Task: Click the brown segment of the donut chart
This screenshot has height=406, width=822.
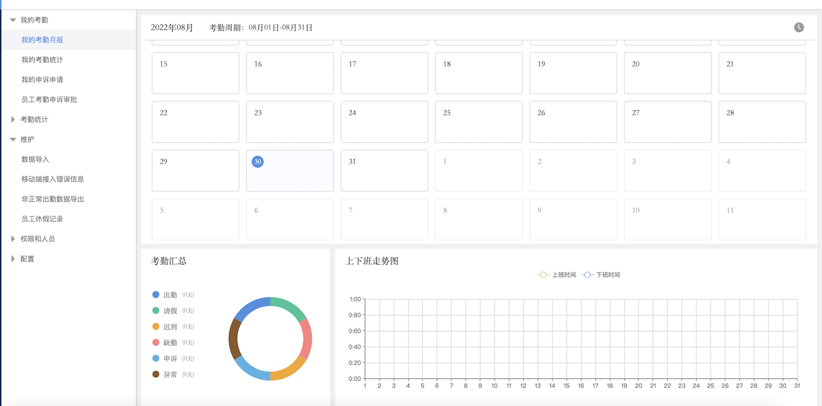Action: 233,339
